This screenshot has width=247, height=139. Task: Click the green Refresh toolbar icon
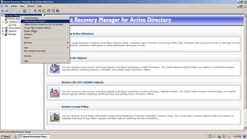tap(19, 11)
